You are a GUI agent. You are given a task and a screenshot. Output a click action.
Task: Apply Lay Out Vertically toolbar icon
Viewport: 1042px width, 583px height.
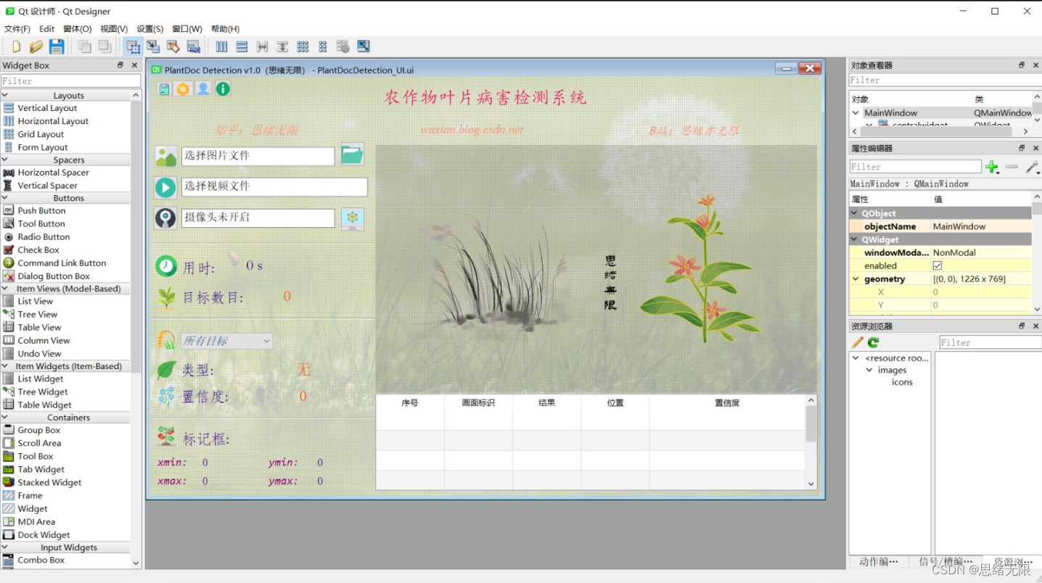coord(242,46)
